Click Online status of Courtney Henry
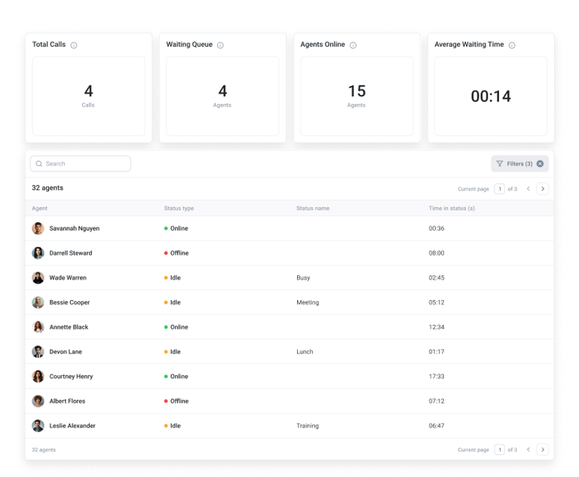 (176, 376)
